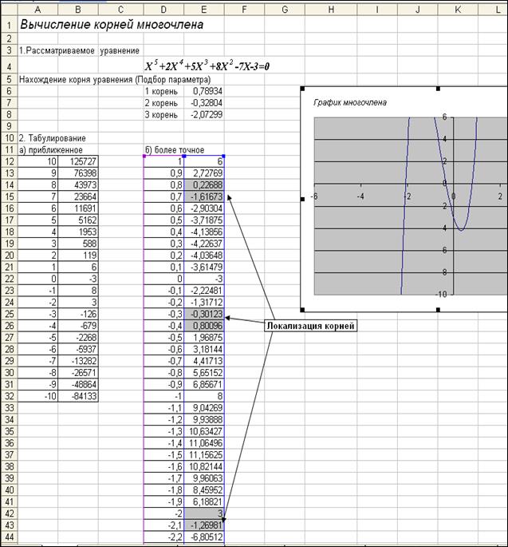Select cell with value 1953
Screen dimensions: 508x547
(x=78, y=232)
